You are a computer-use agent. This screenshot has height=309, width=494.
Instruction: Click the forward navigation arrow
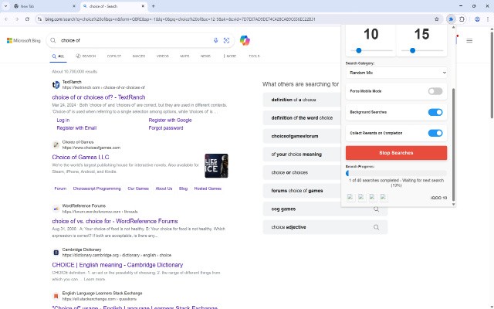17,19
